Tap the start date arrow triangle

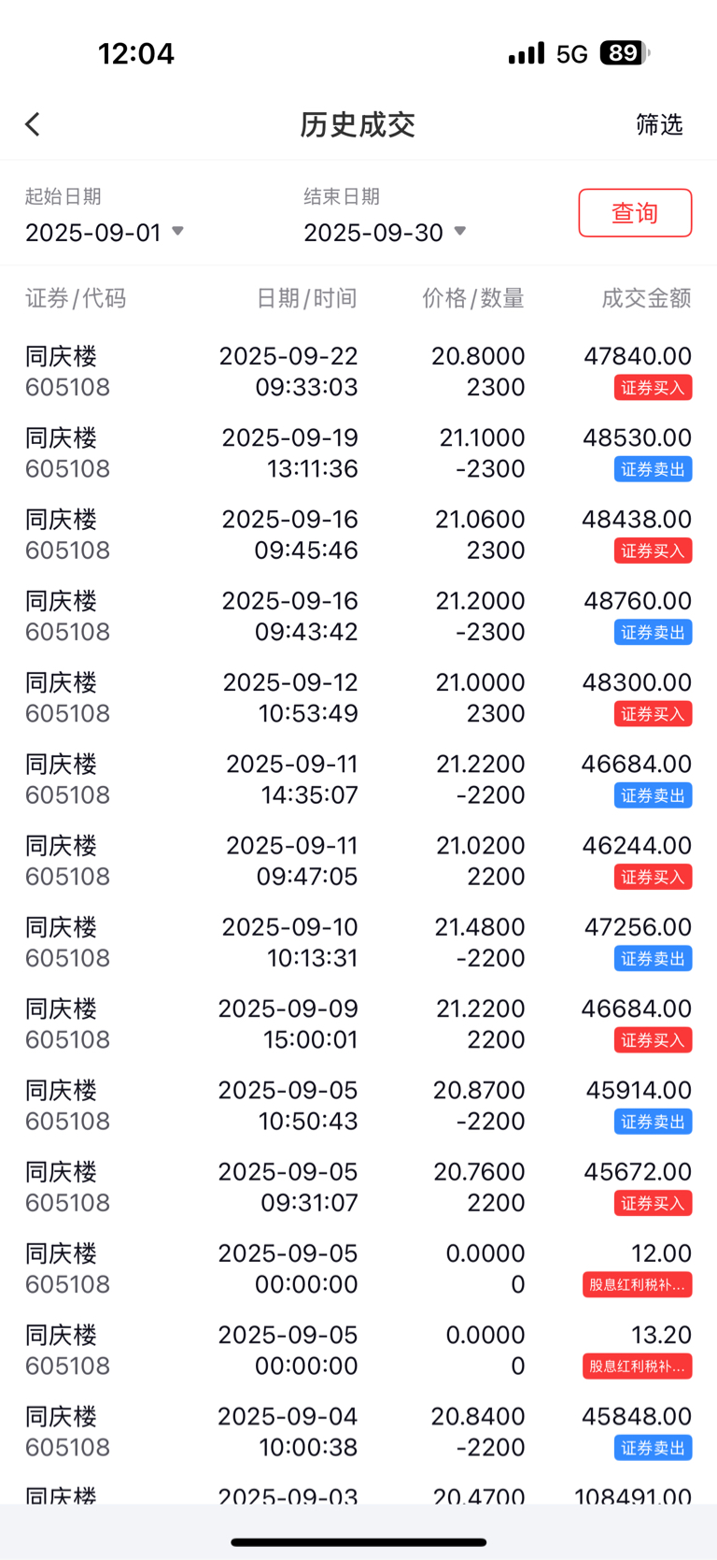[177, 231]
